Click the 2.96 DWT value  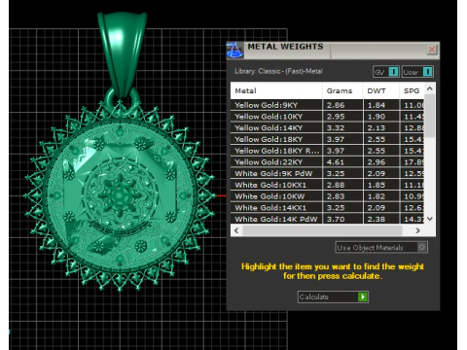[377, 162]
